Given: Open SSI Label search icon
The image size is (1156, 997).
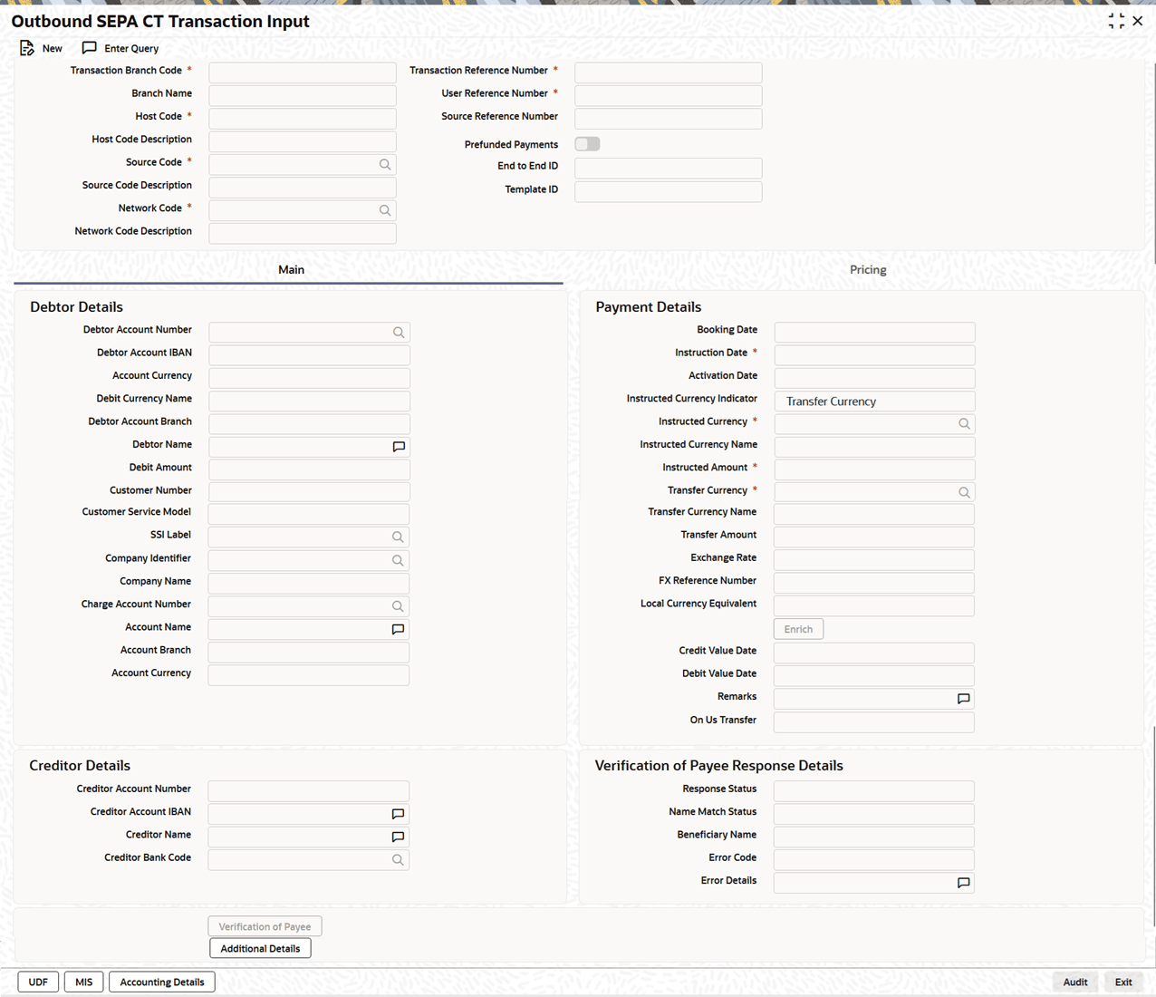Looking at the screenshot, I should tap(398, 537).
